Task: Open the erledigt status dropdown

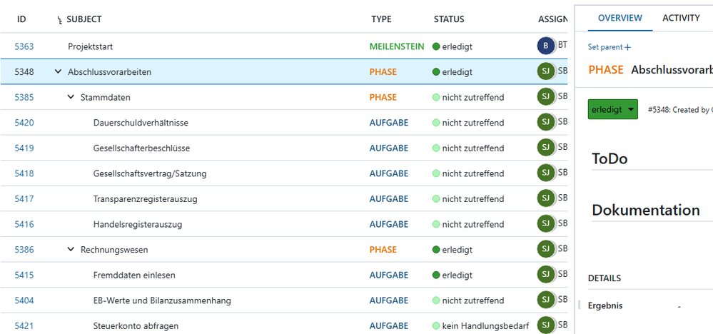Action: 612,109
